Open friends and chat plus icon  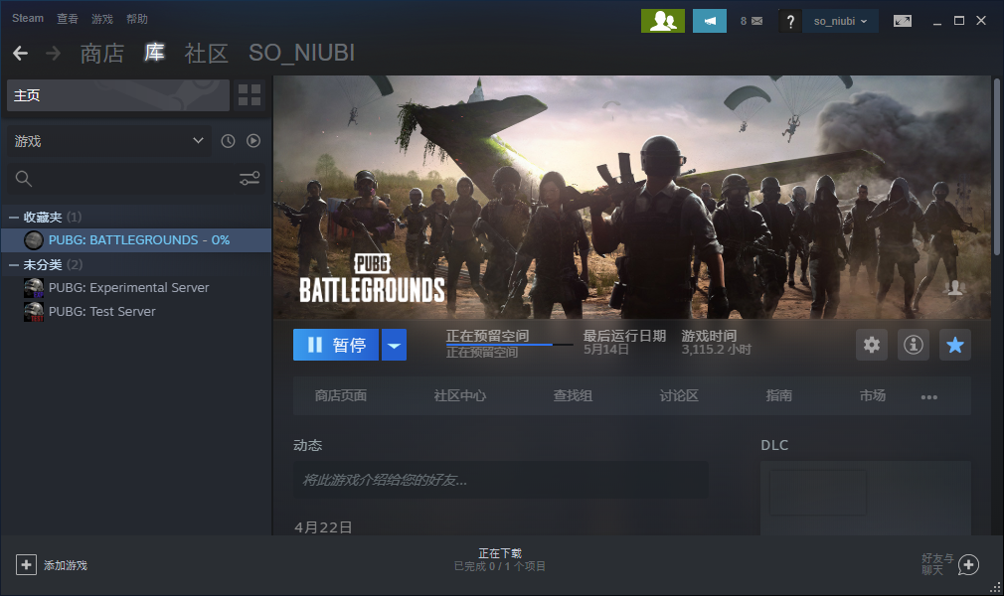(x=968, y=564)
